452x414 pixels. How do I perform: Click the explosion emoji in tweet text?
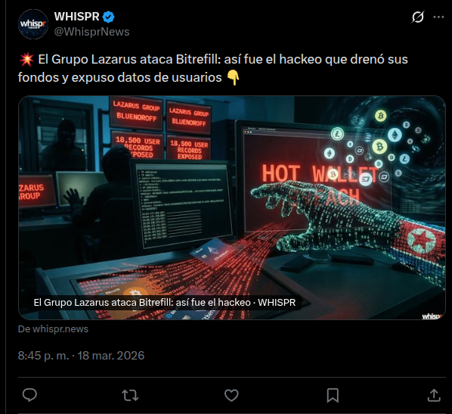coord(26,60)
